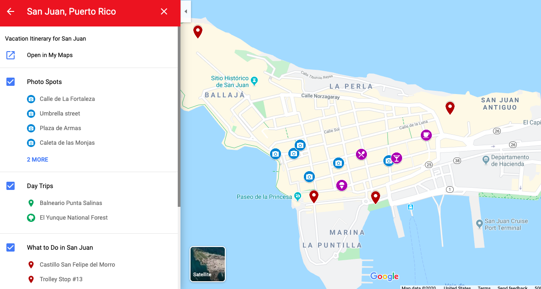The height and width of the screenshot is (289, 541).
Task: Click the Paseo de la Princesa teal camera icon
Action: pos(297,197)
